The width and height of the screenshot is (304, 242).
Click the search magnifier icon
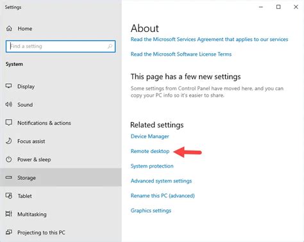tap(110, 46)
